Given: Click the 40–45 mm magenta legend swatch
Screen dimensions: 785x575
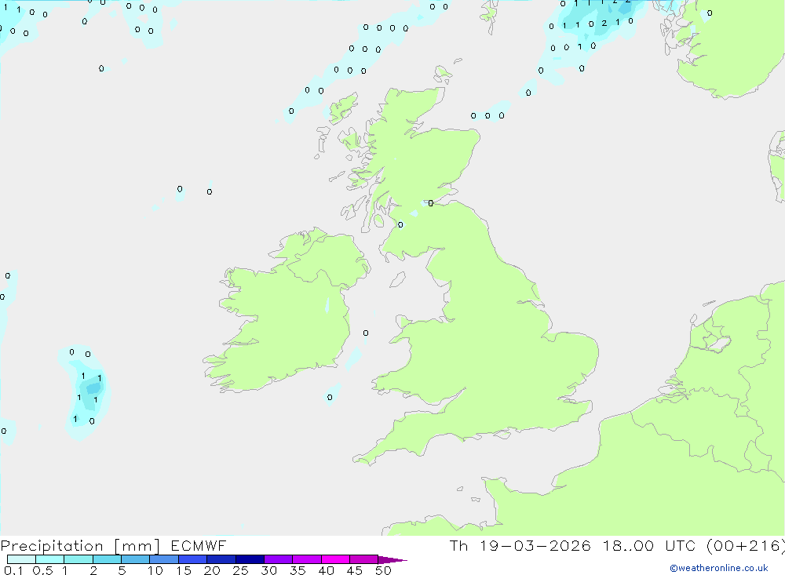Looking at the screenshot, I should tap(335, 559).
